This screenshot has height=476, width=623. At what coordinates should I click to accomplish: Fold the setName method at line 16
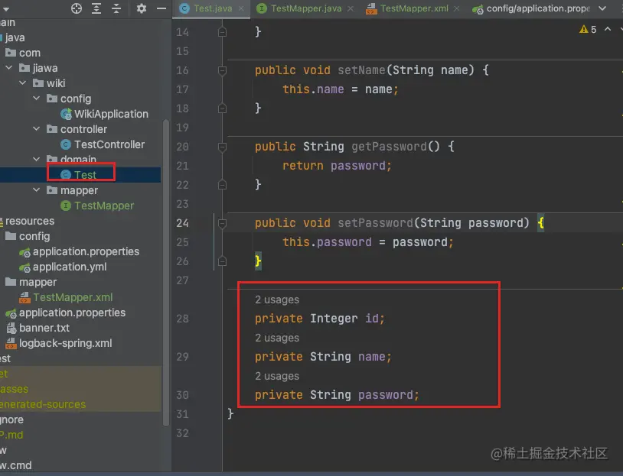pos(223,70)
